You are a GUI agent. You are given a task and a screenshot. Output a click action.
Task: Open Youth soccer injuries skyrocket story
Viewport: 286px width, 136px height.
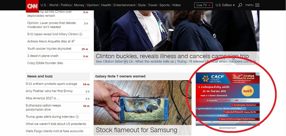click(49, 48)
